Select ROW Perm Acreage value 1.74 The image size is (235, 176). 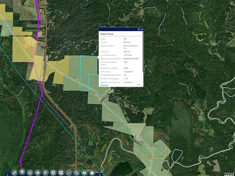point(126,79)
